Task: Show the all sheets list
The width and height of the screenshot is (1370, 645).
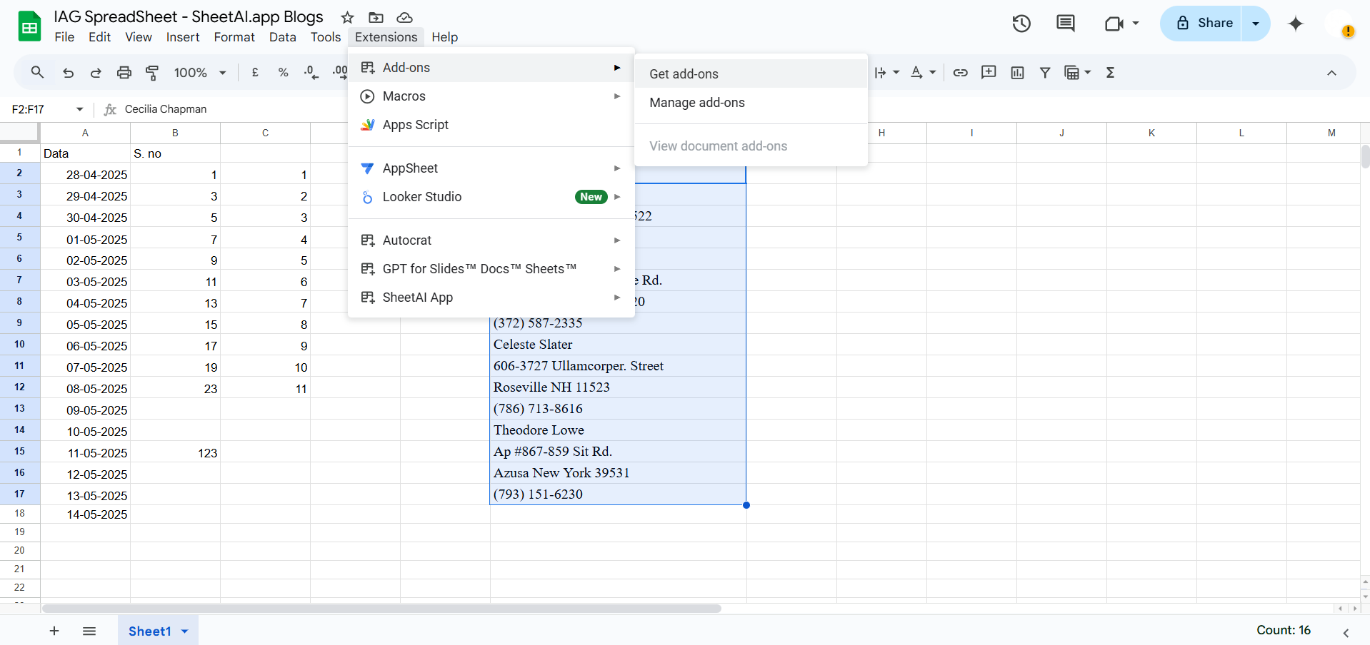Action: point(89,631)
